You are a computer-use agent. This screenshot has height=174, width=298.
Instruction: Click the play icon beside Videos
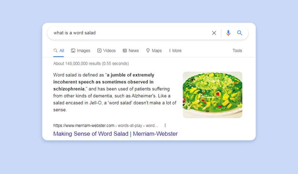[x=99, y=51]
